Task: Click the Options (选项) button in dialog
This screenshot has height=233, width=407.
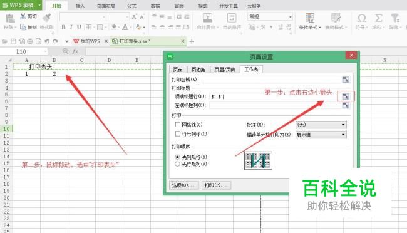Action: coord(183,185)
